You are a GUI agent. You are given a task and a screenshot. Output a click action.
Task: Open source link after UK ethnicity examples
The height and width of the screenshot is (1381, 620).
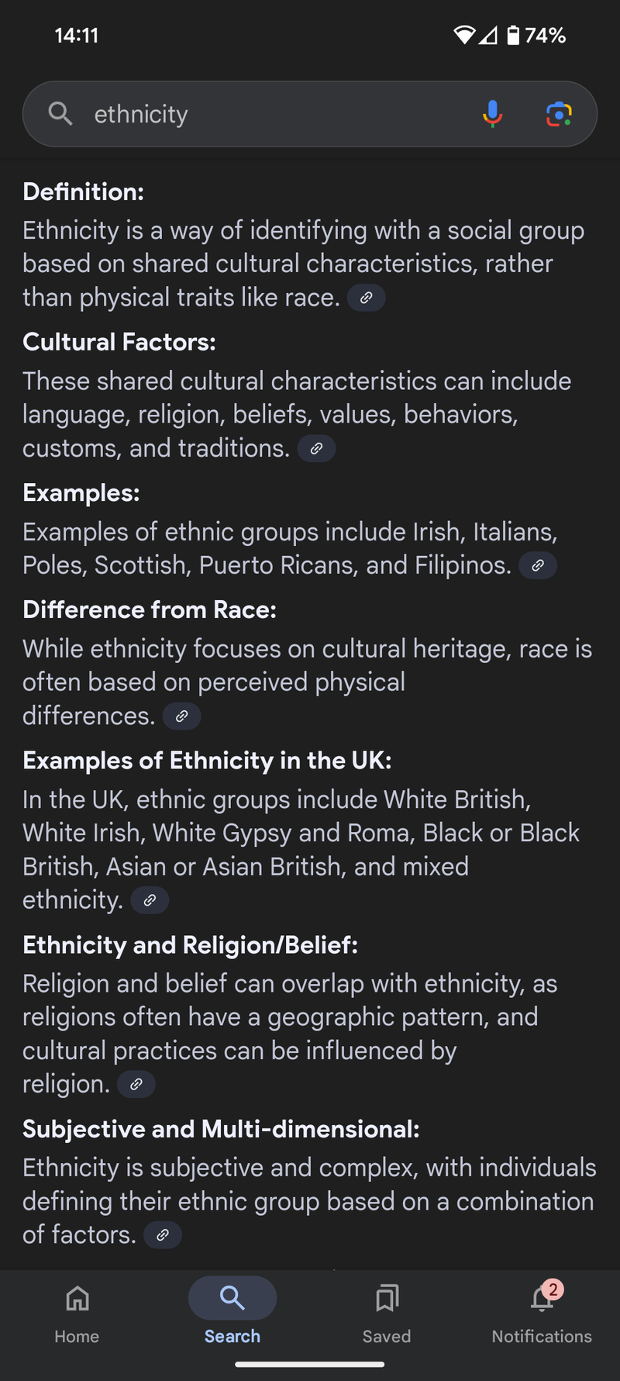coord(150,899)
